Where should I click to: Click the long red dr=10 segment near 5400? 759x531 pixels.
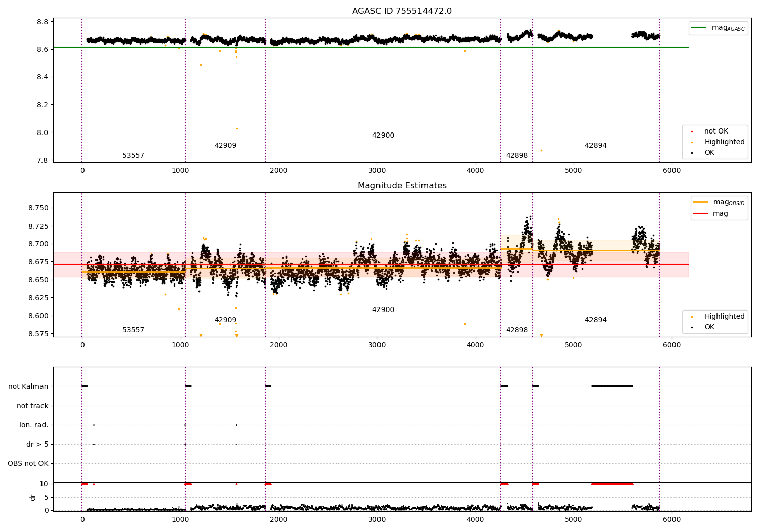(612, 484)
